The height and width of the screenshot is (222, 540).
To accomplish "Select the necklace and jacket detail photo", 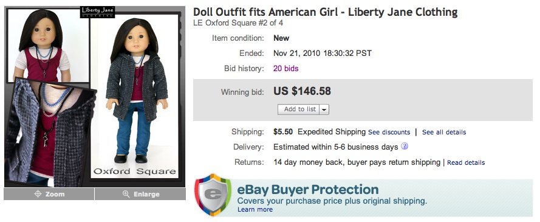I will click(x=50, y=134).
